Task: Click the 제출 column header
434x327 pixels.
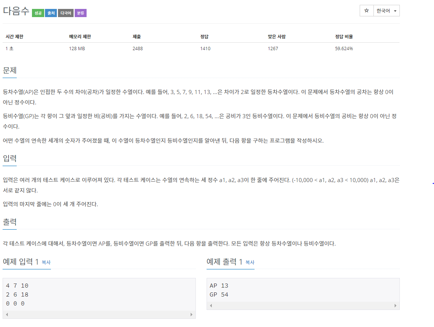Action: [137, 36]
